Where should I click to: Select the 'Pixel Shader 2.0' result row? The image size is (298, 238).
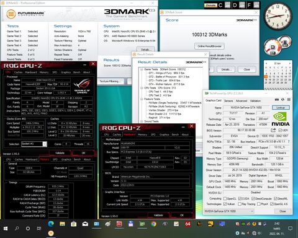click(165, 114)
